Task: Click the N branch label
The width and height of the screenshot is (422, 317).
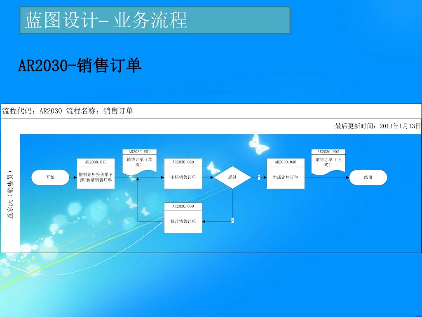Action: click(x=232, y=220)
